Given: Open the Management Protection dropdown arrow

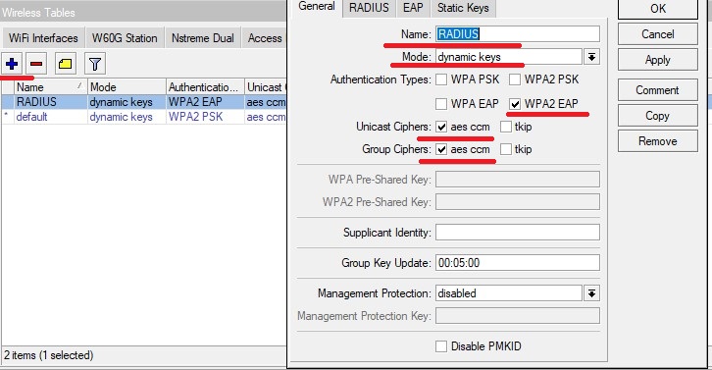Looking at the screenshot, I should pos(591,293).
